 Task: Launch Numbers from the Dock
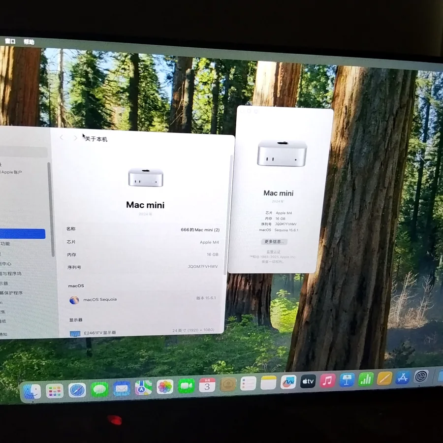[366, 379]
